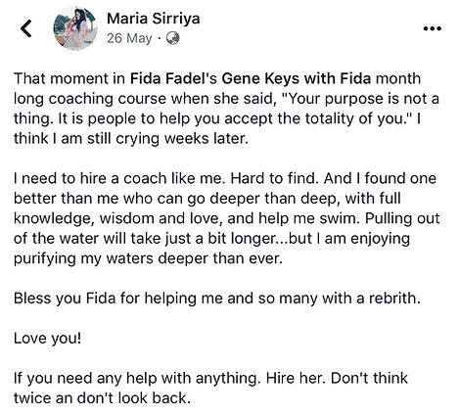The height and width of the screenshot is (415, 459).
Task: Click the line "think I am still crying weeks later"
Action: tap(131, 139)
